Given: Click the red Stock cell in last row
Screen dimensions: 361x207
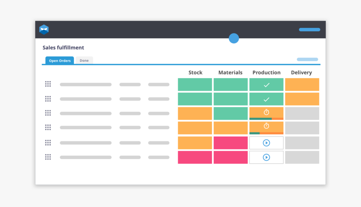Looking at the screenshot, I should [195, 157].
